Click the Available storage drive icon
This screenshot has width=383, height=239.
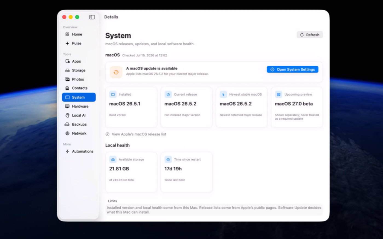click(x=113, y=160)
